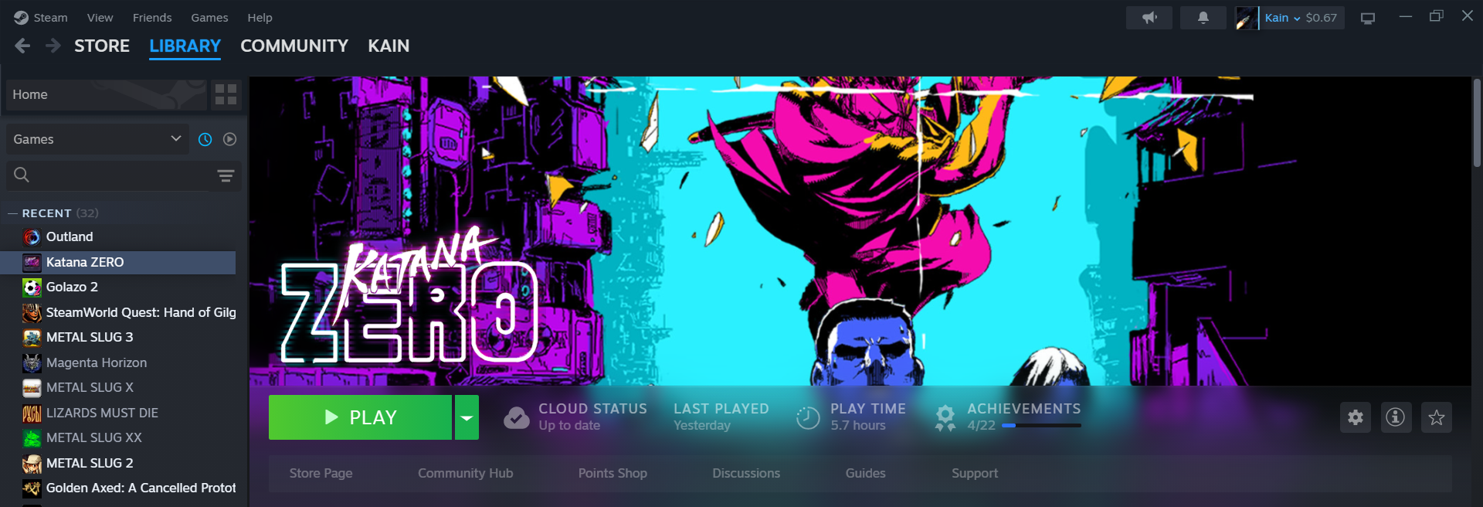Select METAL SLUG 2 in the list
Viewport: 1483px width, 507px height.
click(119, 463)
